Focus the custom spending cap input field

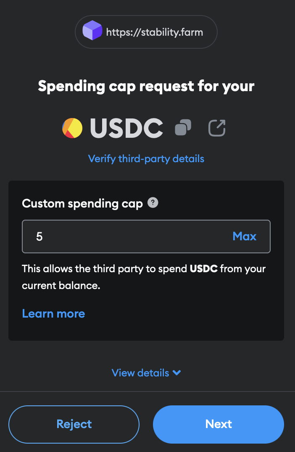pos(126,236)
